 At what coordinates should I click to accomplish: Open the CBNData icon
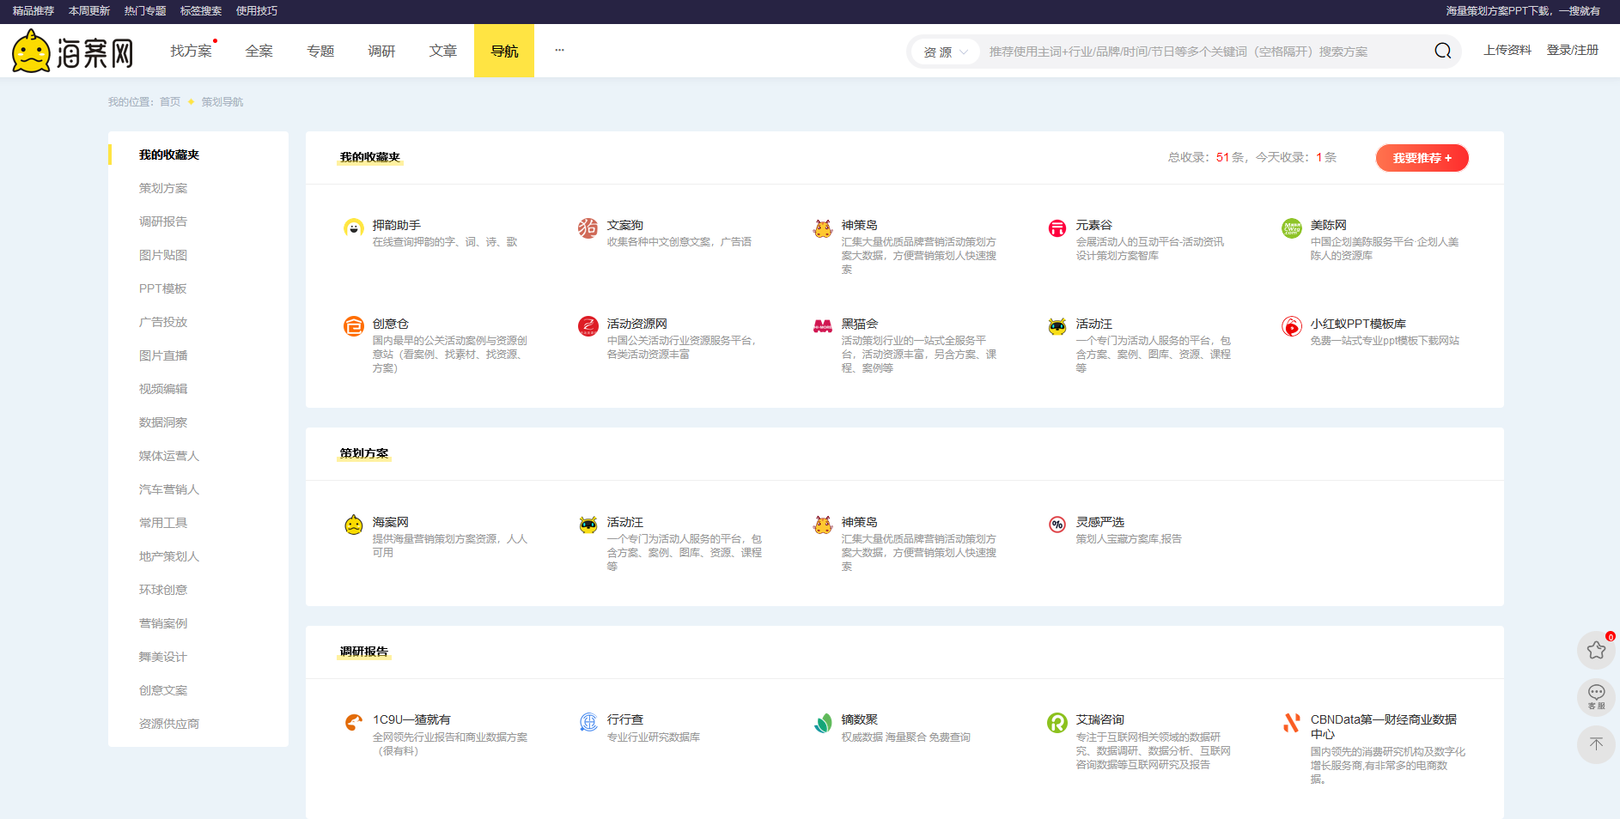coord(1292,723)
